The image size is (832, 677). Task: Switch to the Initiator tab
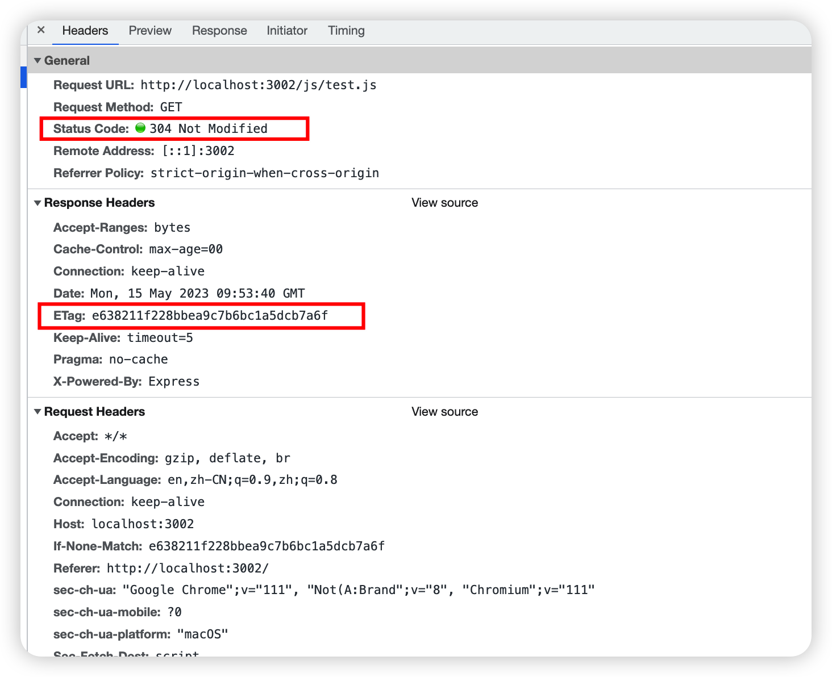pyautogui.click(x=287, y=31)
